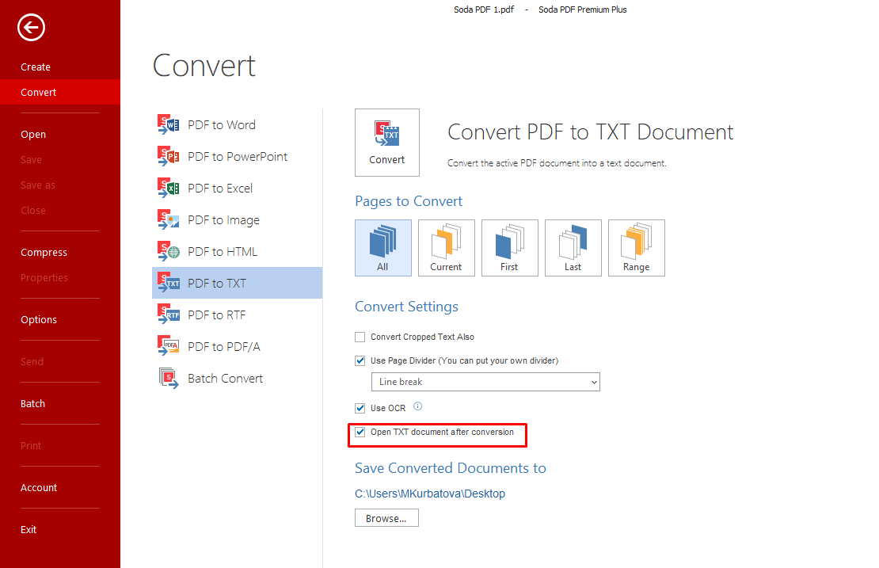The image size is (879, 568).
Task: Select Current page option
Action: click(446, 248)
